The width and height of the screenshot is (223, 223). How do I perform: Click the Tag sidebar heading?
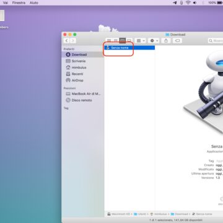(x=66, y=108)
